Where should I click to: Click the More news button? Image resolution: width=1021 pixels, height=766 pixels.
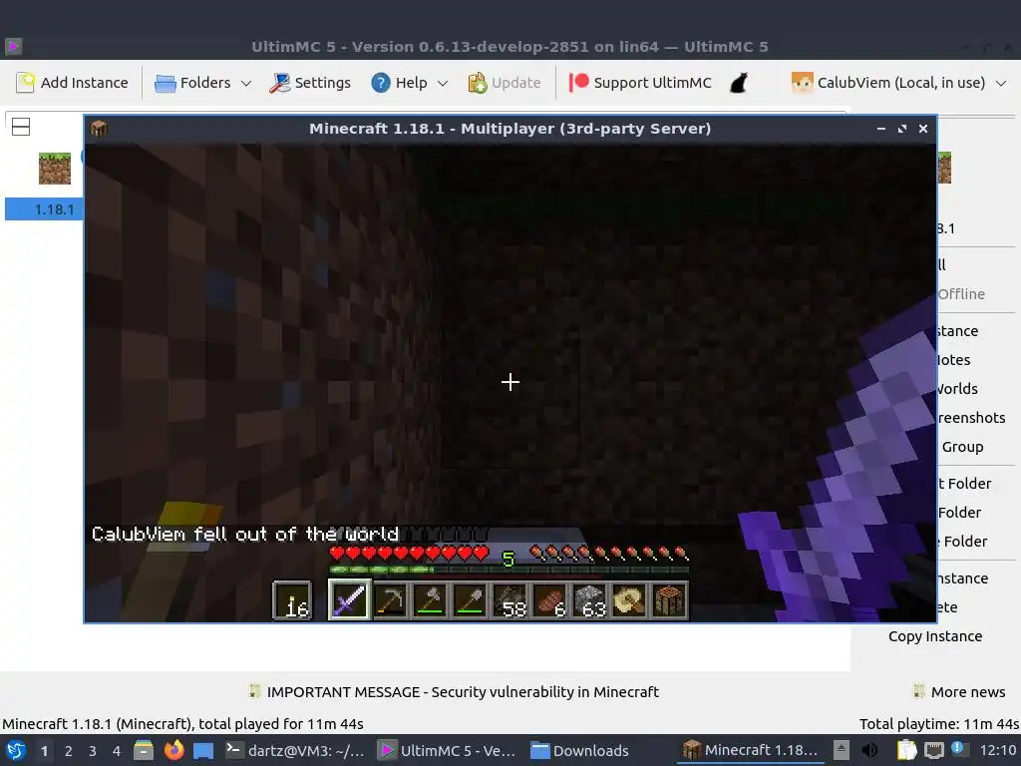tap(959, 692)
